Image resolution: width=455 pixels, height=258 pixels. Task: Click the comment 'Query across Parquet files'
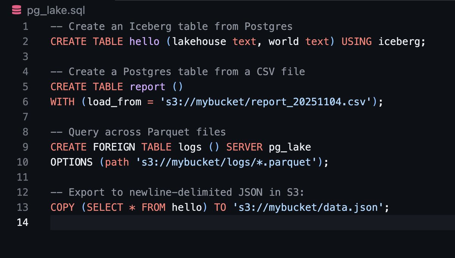tap(138, 132)
